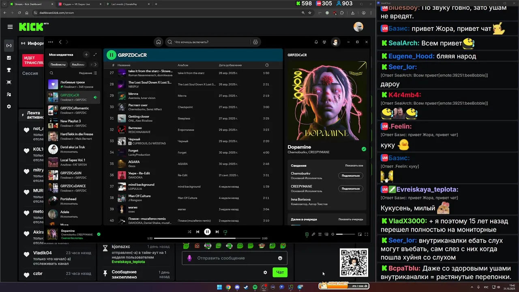Open the Spotify three-dots menu
Screen dimensions: 519x292
click(51, 42)
